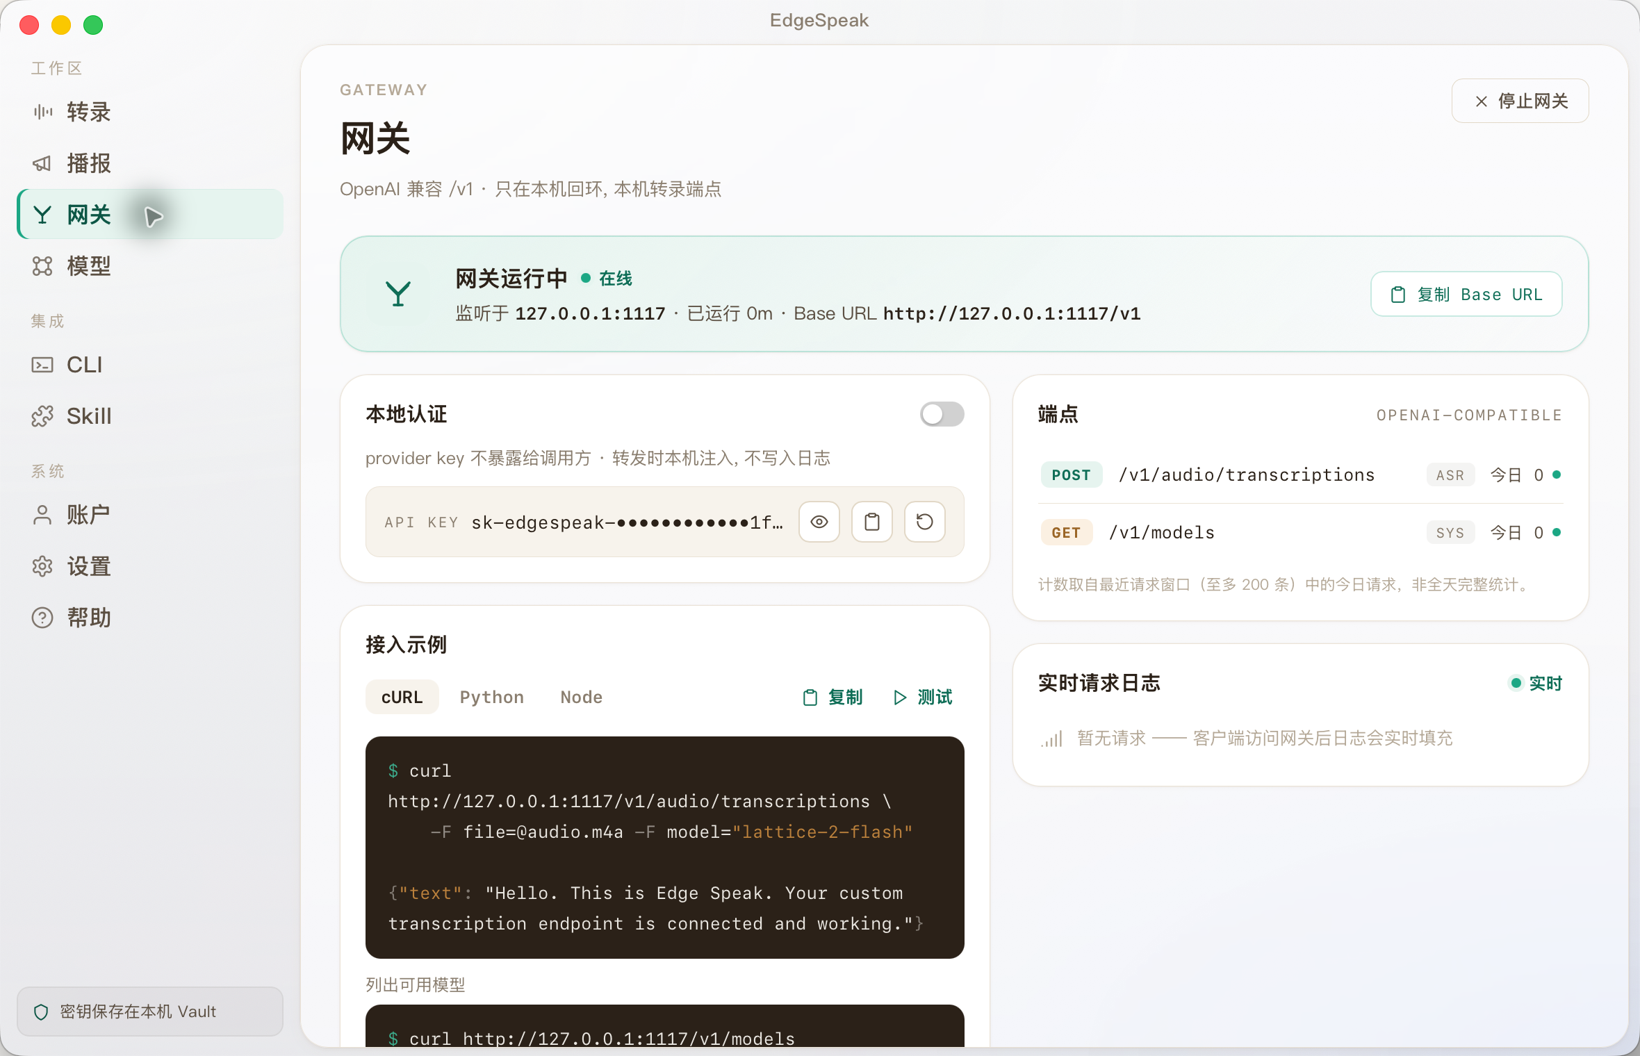Select the 网关 gateway sidebar item

[149, 215]
